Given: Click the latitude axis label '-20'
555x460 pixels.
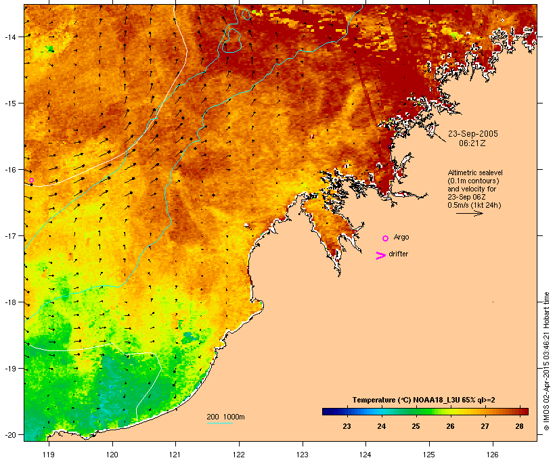Looking at the screenshot, I should [x=9, y=435].
